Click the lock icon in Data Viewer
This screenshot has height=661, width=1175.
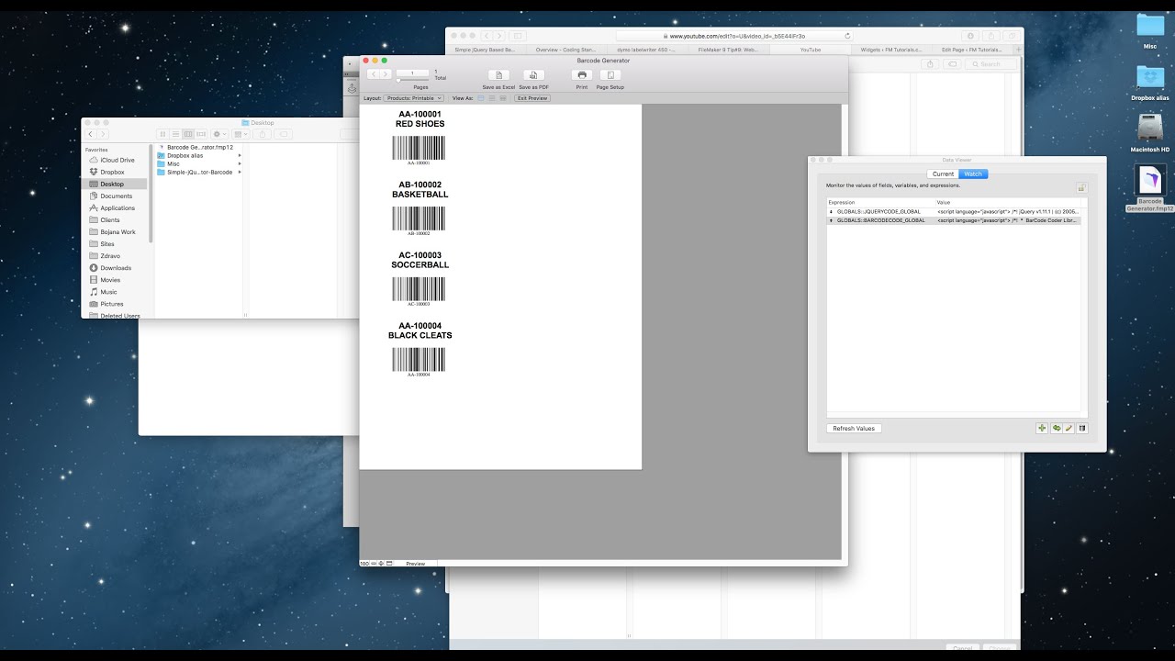tap(1081, 187)
